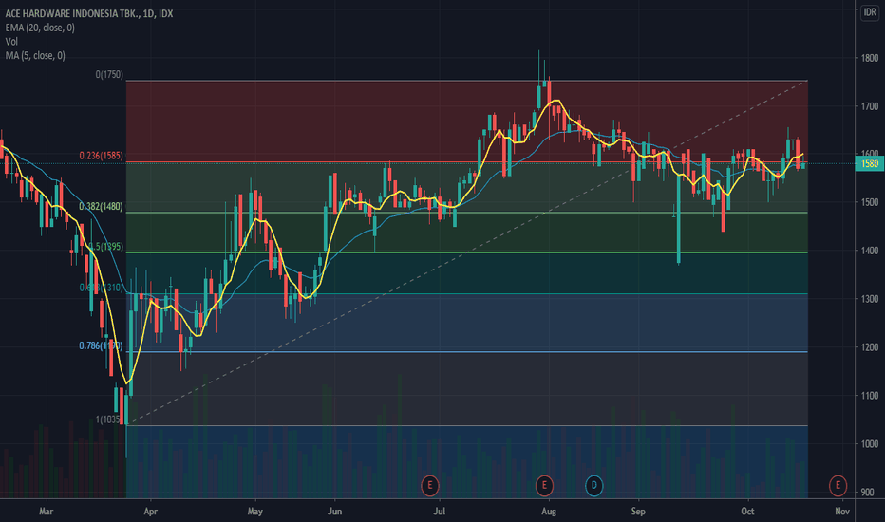The width and height of the screenshot is (885, 522).
Task: Open the red E earnings marker near August
Action: (544, 485)
